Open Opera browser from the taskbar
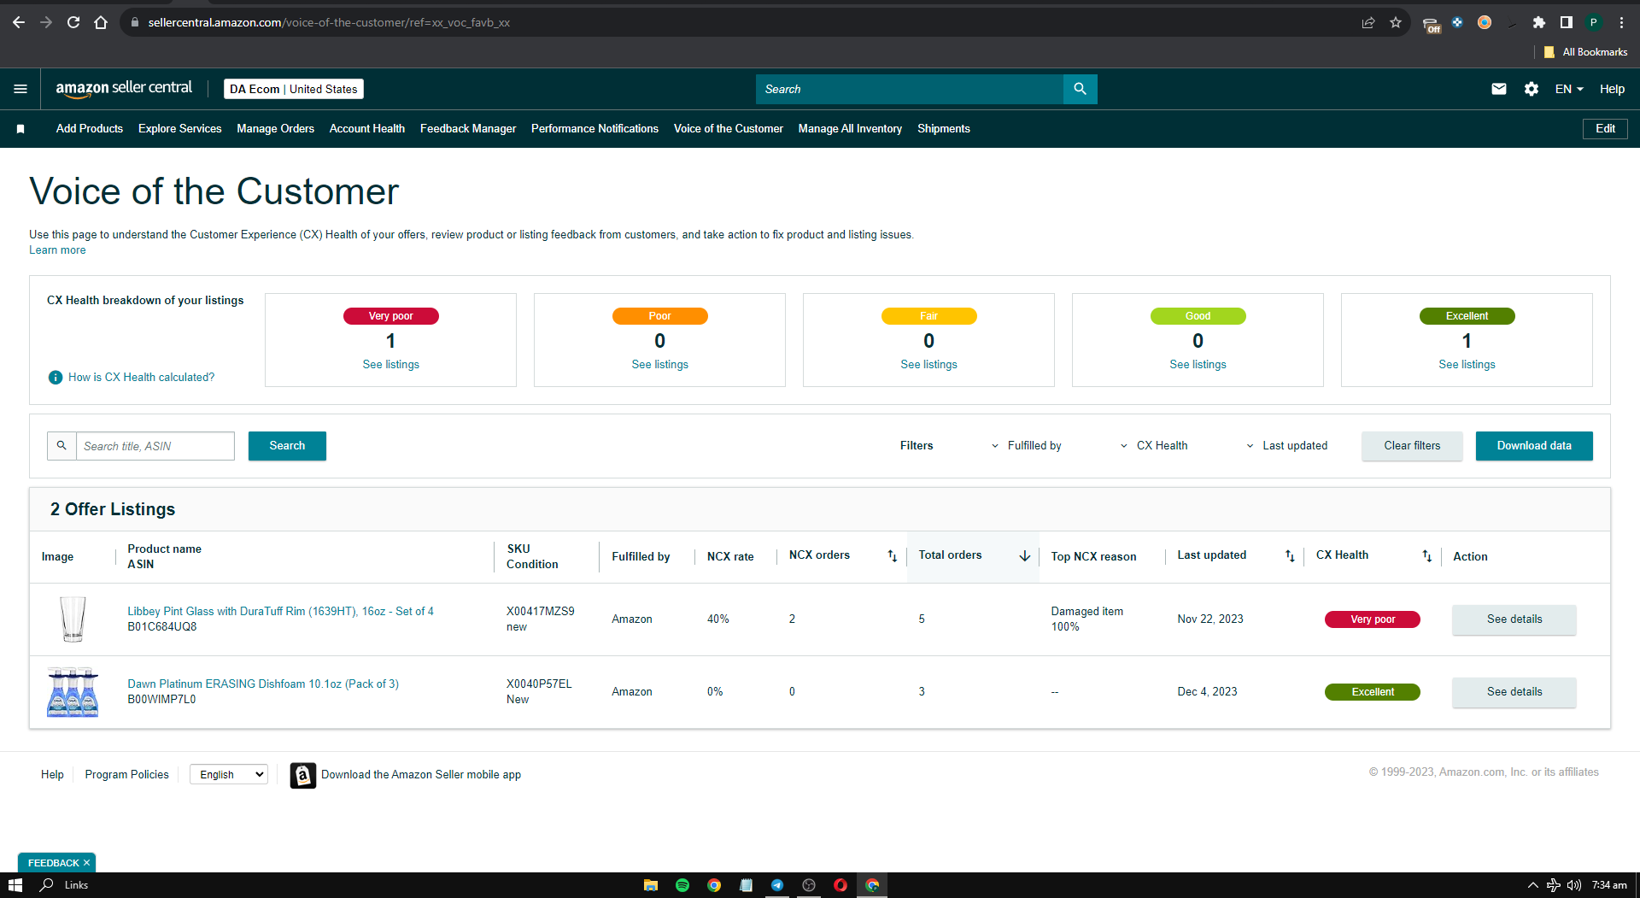Image resolution: width=1640 pixels, height=898 pixels. pos(840,885)
